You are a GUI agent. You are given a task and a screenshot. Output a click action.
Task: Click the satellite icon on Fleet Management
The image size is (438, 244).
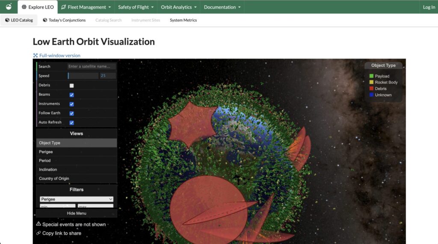coord(64,7)
